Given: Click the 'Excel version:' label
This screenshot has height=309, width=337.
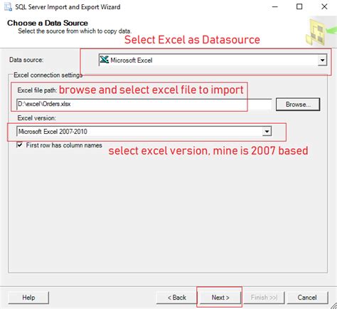Looking at the screenshot, I should tap(36, 118).
